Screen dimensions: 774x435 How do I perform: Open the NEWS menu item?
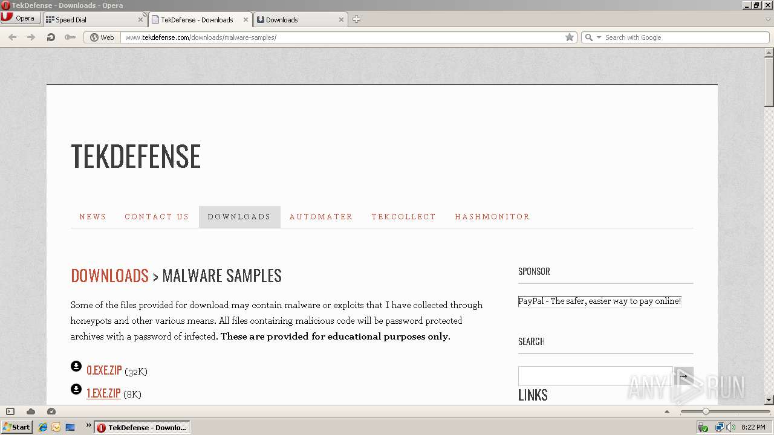coord(93,216)
